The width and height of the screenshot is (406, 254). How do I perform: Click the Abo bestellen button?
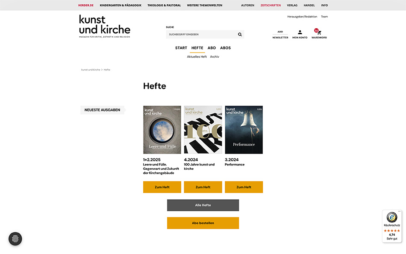pyautogui.click(x=203, y=223)
